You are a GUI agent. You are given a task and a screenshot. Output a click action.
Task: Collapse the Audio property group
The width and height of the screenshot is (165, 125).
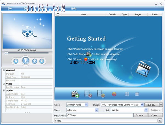point(4,90)
